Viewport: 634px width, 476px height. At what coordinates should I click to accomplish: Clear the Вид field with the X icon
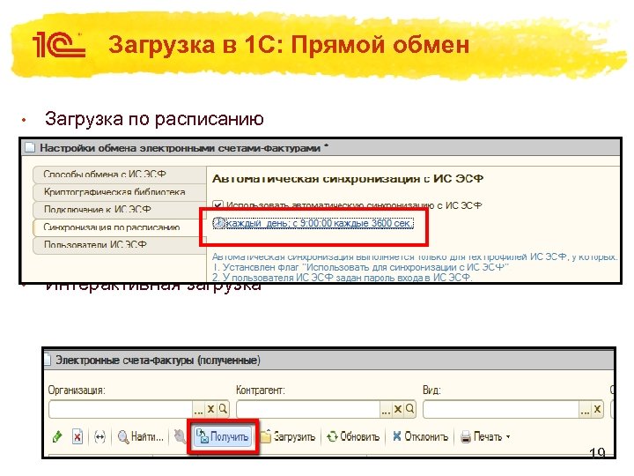point(597,409)
